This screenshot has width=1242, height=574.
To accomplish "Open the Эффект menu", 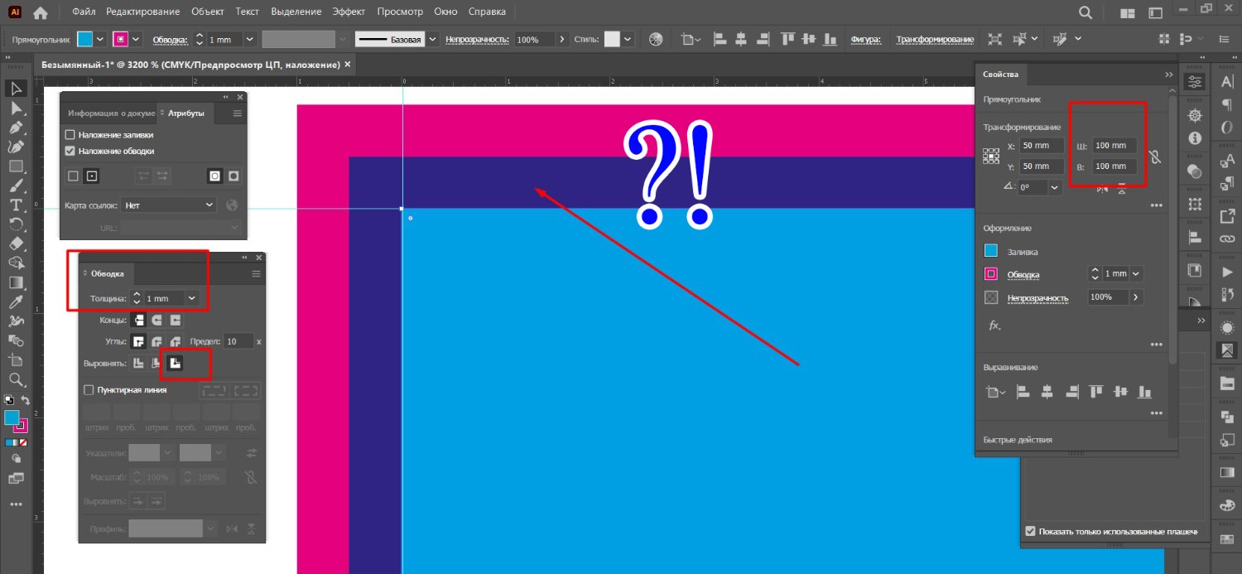I will [349, 12].
